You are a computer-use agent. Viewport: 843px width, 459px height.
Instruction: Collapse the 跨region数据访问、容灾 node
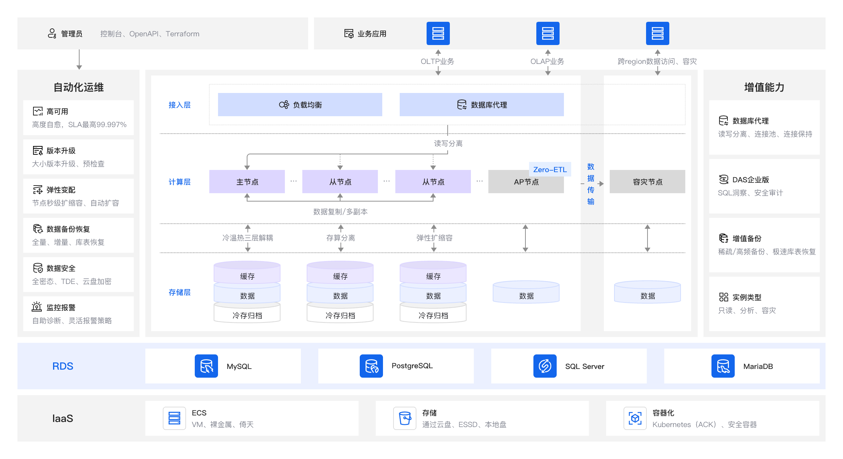tap(657, 33)
